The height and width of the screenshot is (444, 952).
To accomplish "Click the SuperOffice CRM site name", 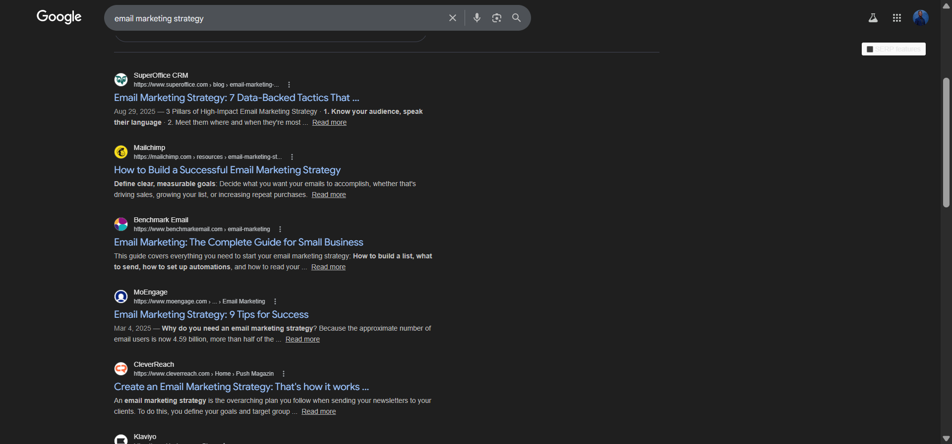I will 161,75.
